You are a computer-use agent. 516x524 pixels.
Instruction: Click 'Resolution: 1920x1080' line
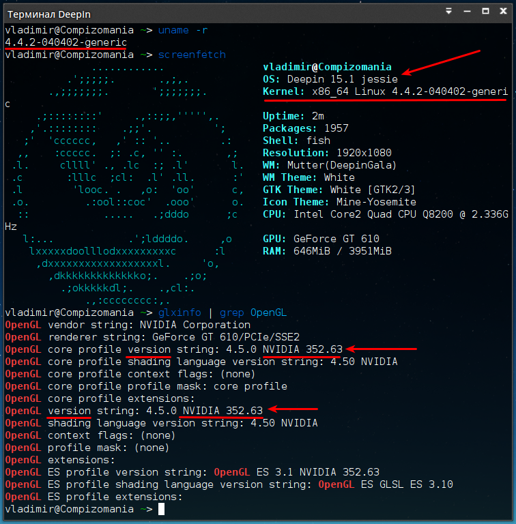327,153
